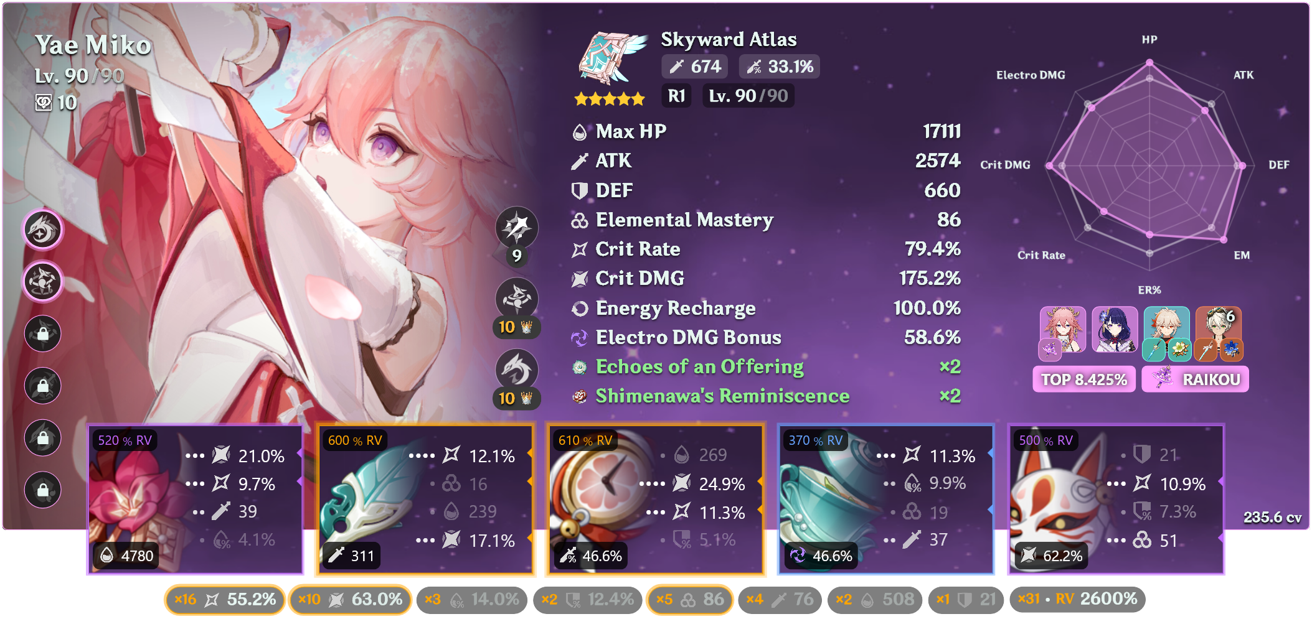Click the sands artifact with 610% RV

pos(656,499)
